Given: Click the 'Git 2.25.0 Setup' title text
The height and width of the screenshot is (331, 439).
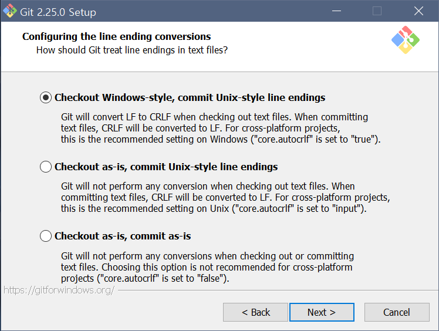Looking at the screenshot, I should point(58,12).
